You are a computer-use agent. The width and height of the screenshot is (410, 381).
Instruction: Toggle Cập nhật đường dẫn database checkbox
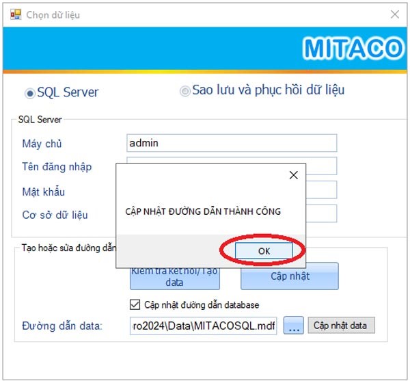[x=135, y=304]
